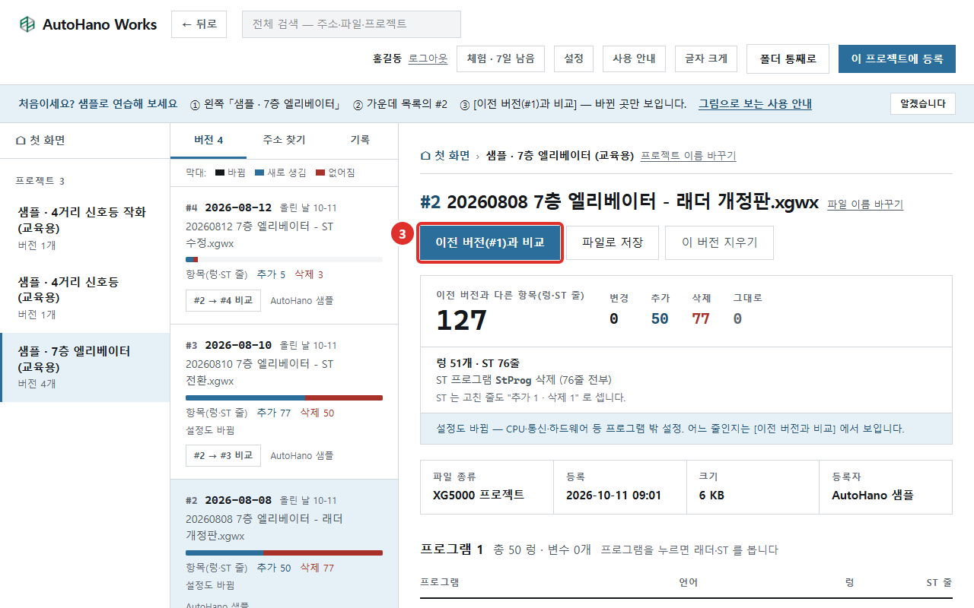
Task: Open the 체험 · 7일 남음 button
Action: click(x=501, y=59)
